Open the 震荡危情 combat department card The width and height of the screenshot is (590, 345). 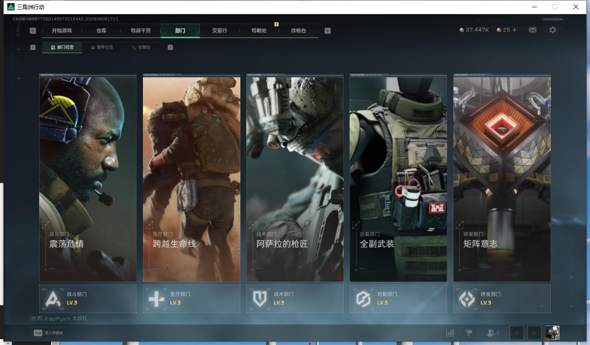pos(88,178)
